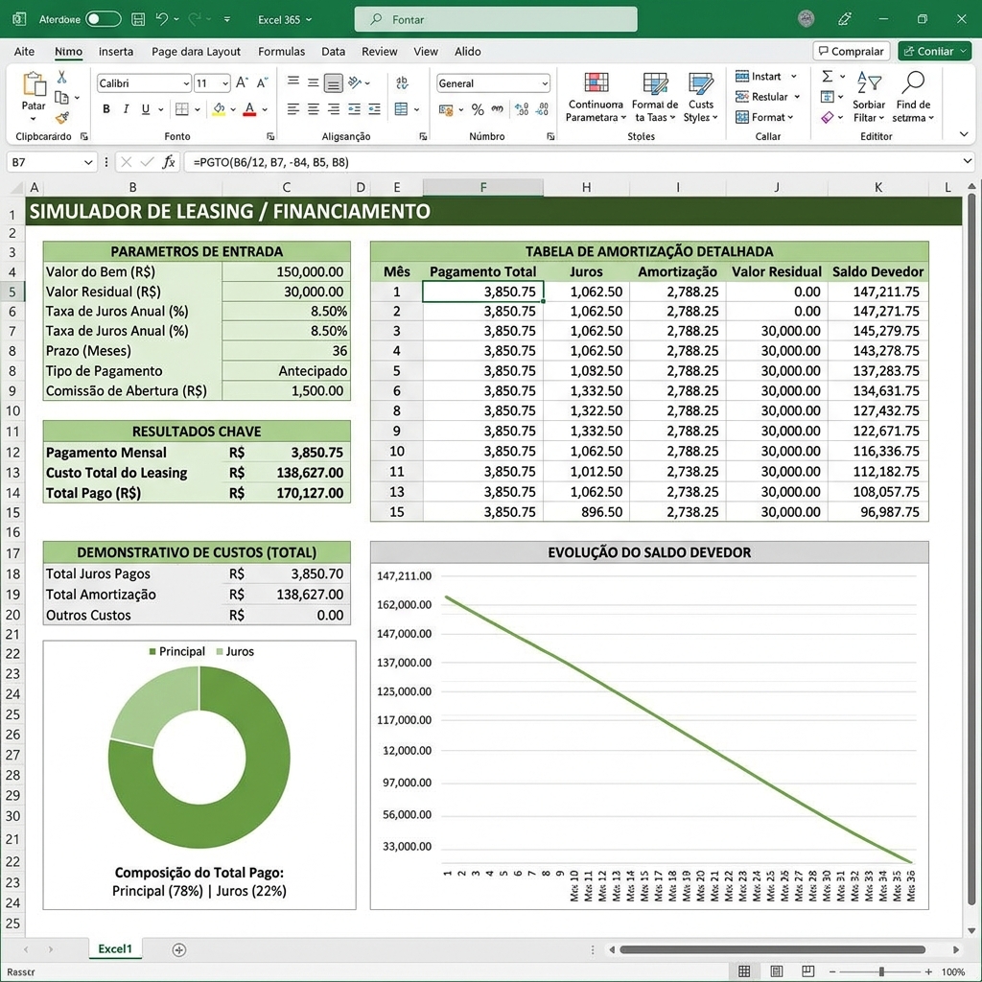Switch to Normal view icon in status bar
Image resolution: width=982 pixels, height=982 pixels.
744,971
